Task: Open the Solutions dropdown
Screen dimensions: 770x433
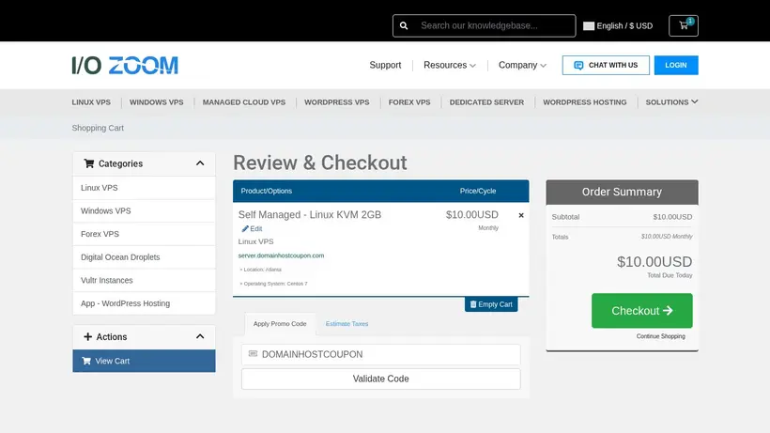Action: click(671, 102)
